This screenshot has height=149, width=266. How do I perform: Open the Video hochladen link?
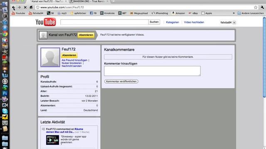tap(194, 22)
